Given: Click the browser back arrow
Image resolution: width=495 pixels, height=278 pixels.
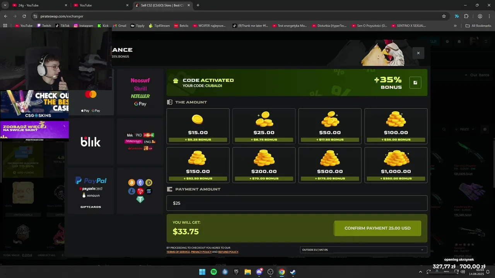Looking at the screenshot, I should 5,16.
